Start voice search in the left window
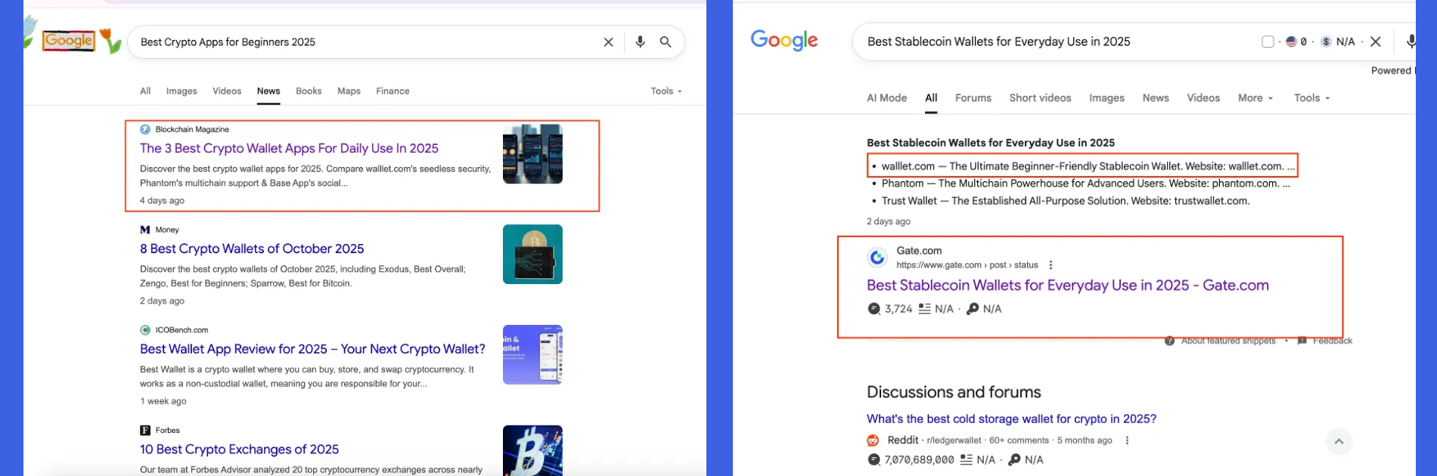The image size is (1437, 476). (640, 42)
